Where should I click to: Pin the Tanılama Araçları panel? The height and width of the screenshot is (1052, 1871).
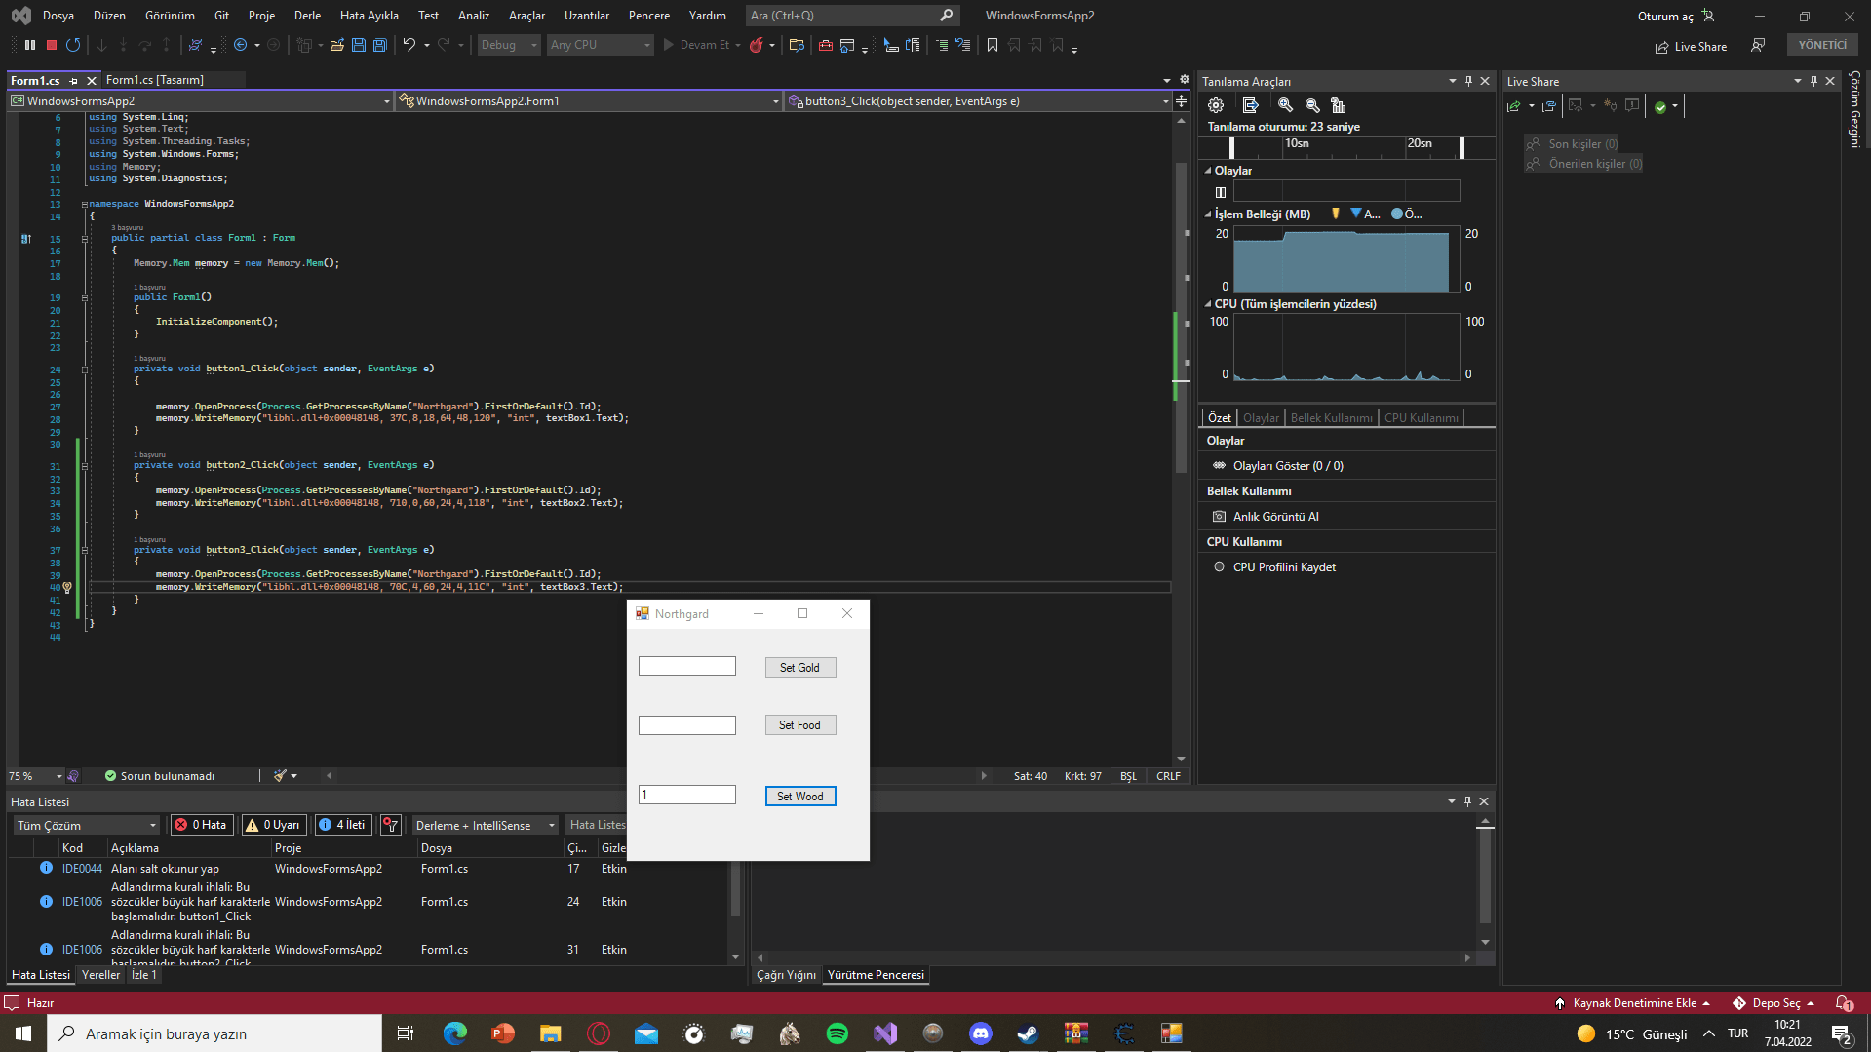[x=1468, y=81]
